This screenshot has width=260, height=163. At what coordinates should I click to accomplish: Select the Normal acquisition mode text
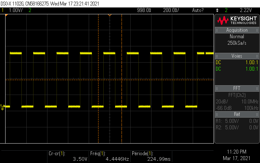pyautogui.click(x=237, y=37)
